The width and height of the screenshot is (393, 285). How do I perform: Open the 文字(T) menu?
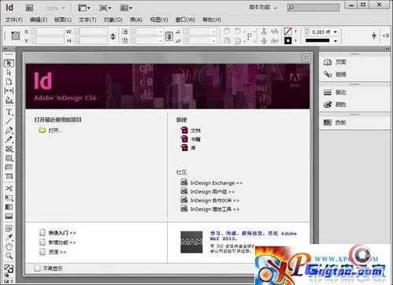point(87,20)
